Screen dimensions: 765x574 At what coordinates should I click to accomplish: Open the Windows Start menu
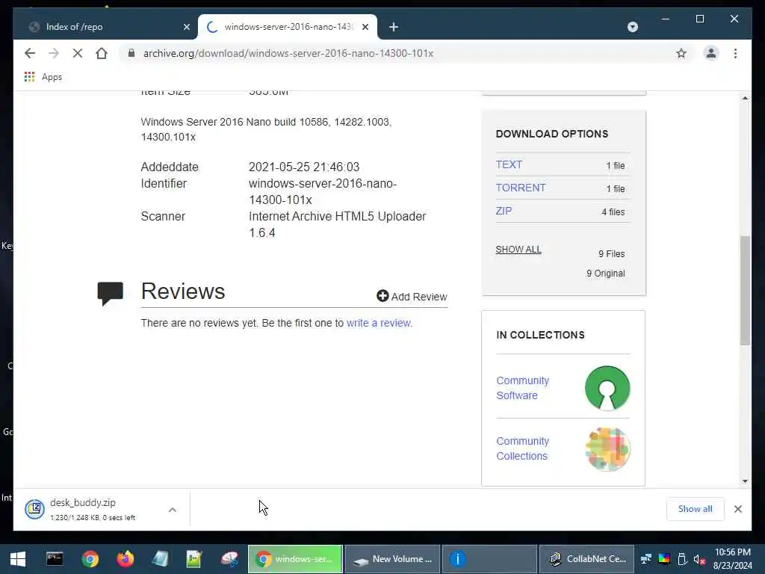click(x=18, y=559)
